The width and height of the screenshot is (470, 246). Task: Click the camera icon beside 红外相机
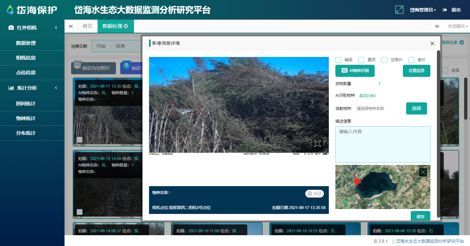coord(11,28)
